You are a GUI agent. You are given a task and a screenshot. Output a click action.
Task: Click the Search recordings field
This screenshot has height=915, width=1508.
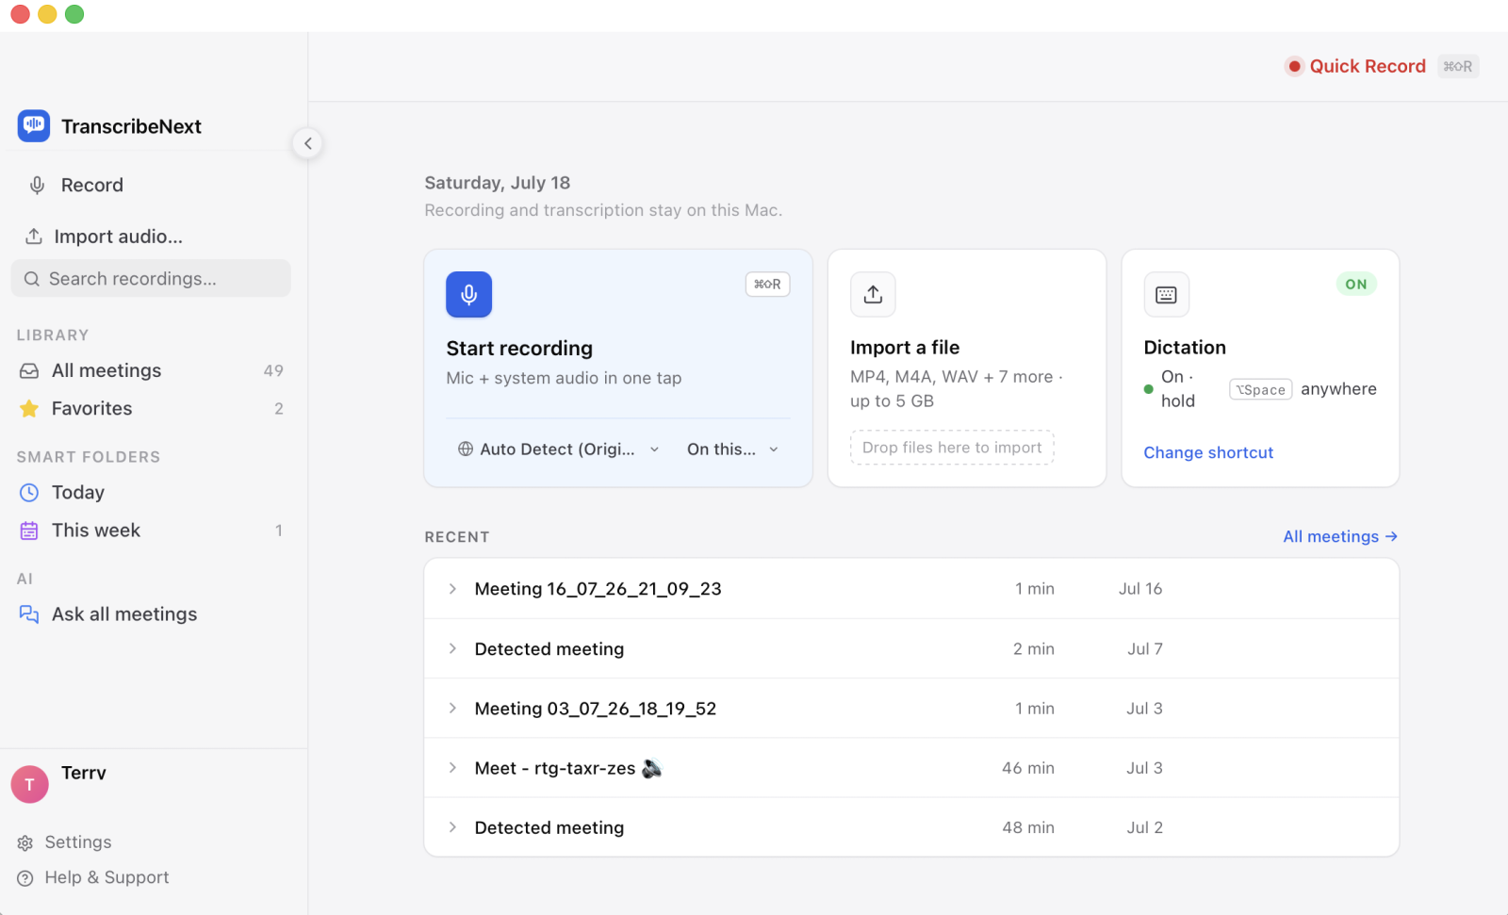point(151,279)
